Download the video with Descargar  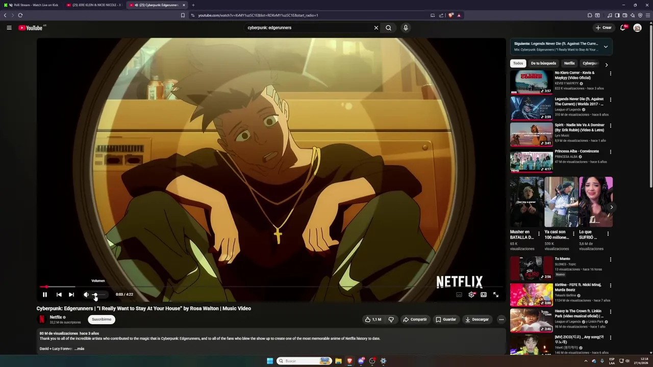[477, 320]
